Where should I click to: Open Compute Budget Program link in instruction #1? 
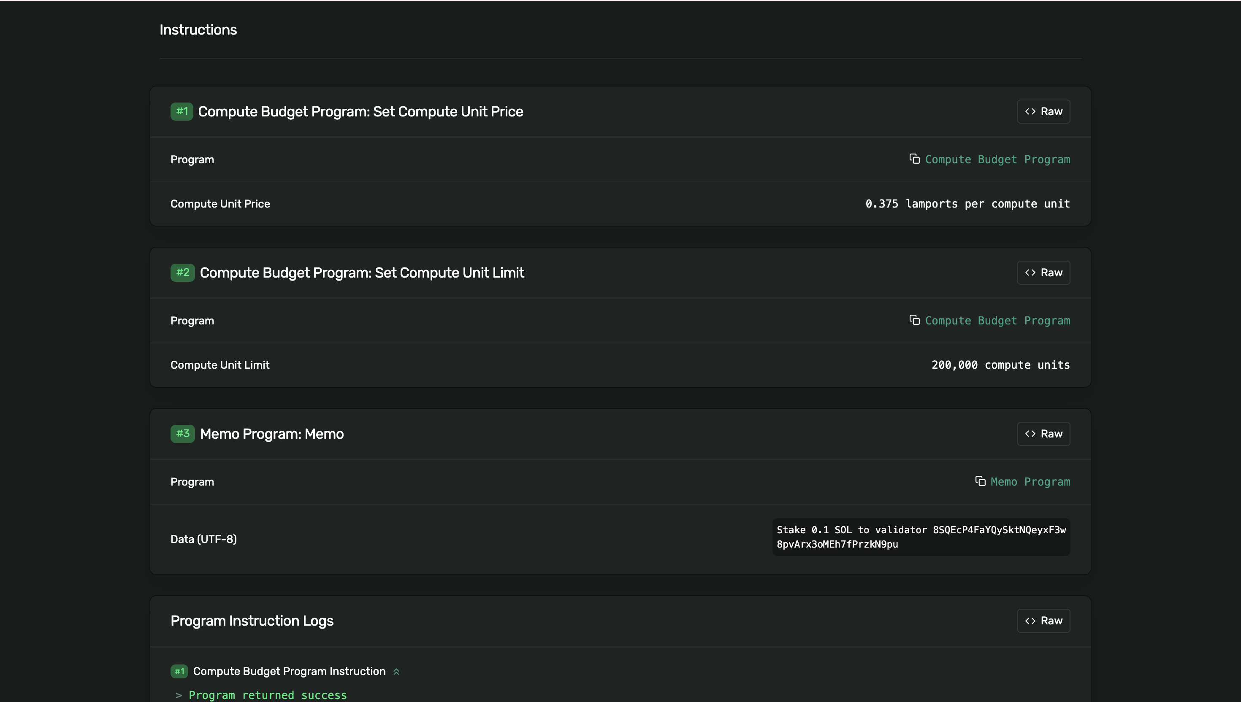997,159
